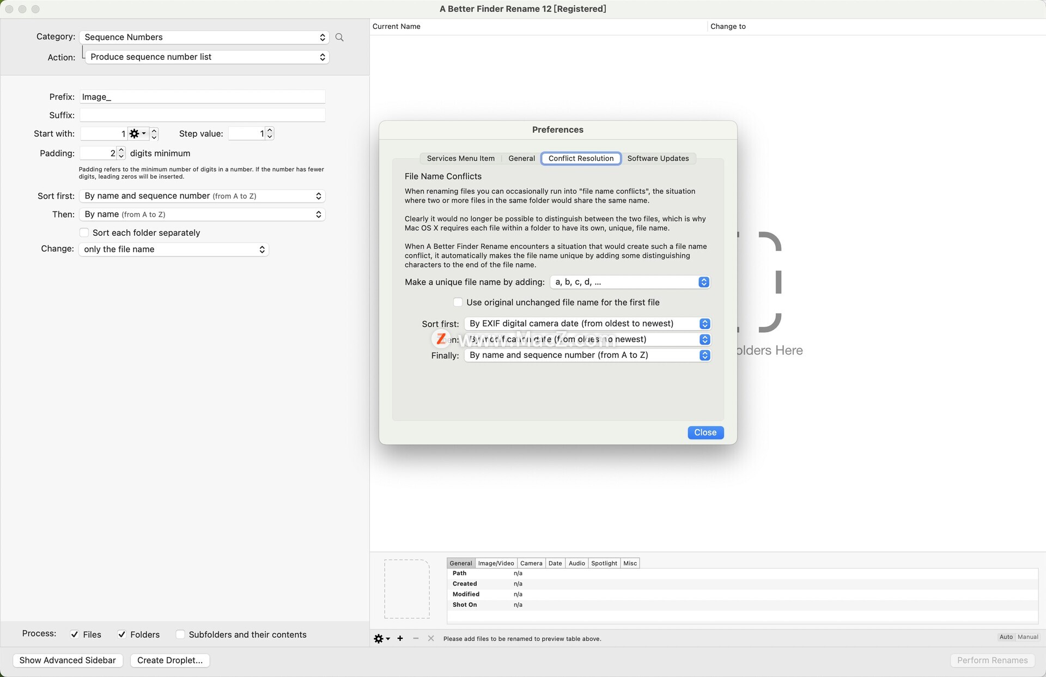Click Perform Renames button

(992, 660)
